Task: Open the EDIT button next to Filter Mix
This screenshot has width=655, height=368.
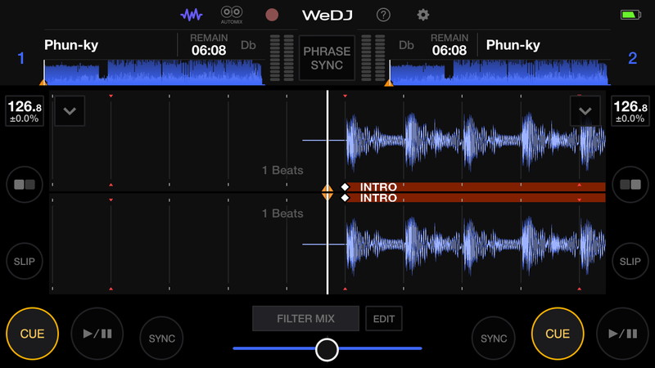Action: tap(384, 319)
